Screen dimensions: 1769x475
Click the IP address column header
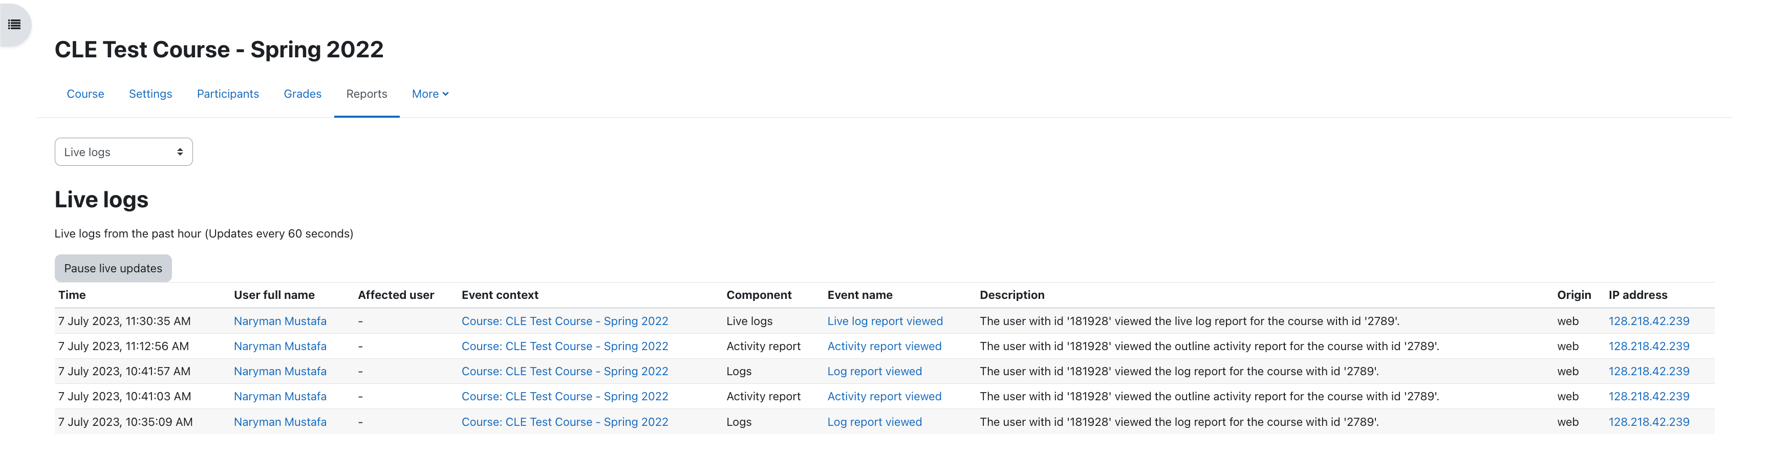pos(1638,295)
